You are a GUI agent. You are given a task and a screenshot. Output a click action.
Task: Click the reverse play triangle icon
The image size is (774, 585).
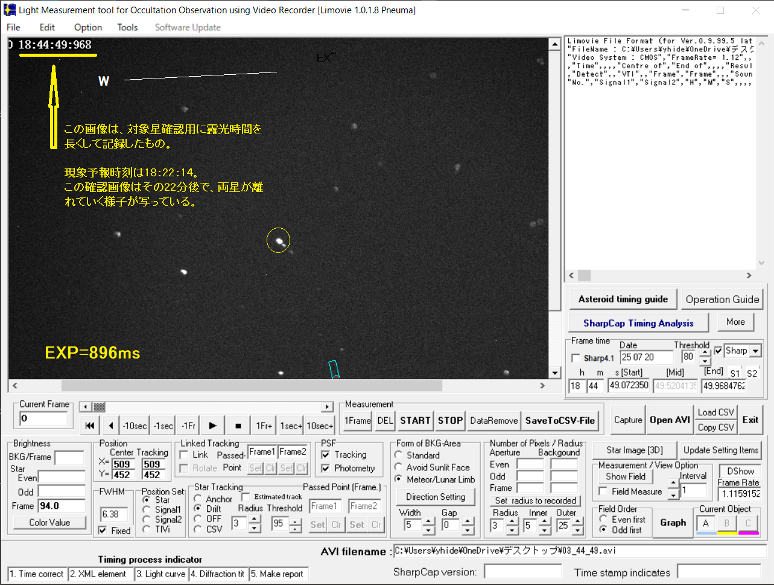click(x=111, y=426)
